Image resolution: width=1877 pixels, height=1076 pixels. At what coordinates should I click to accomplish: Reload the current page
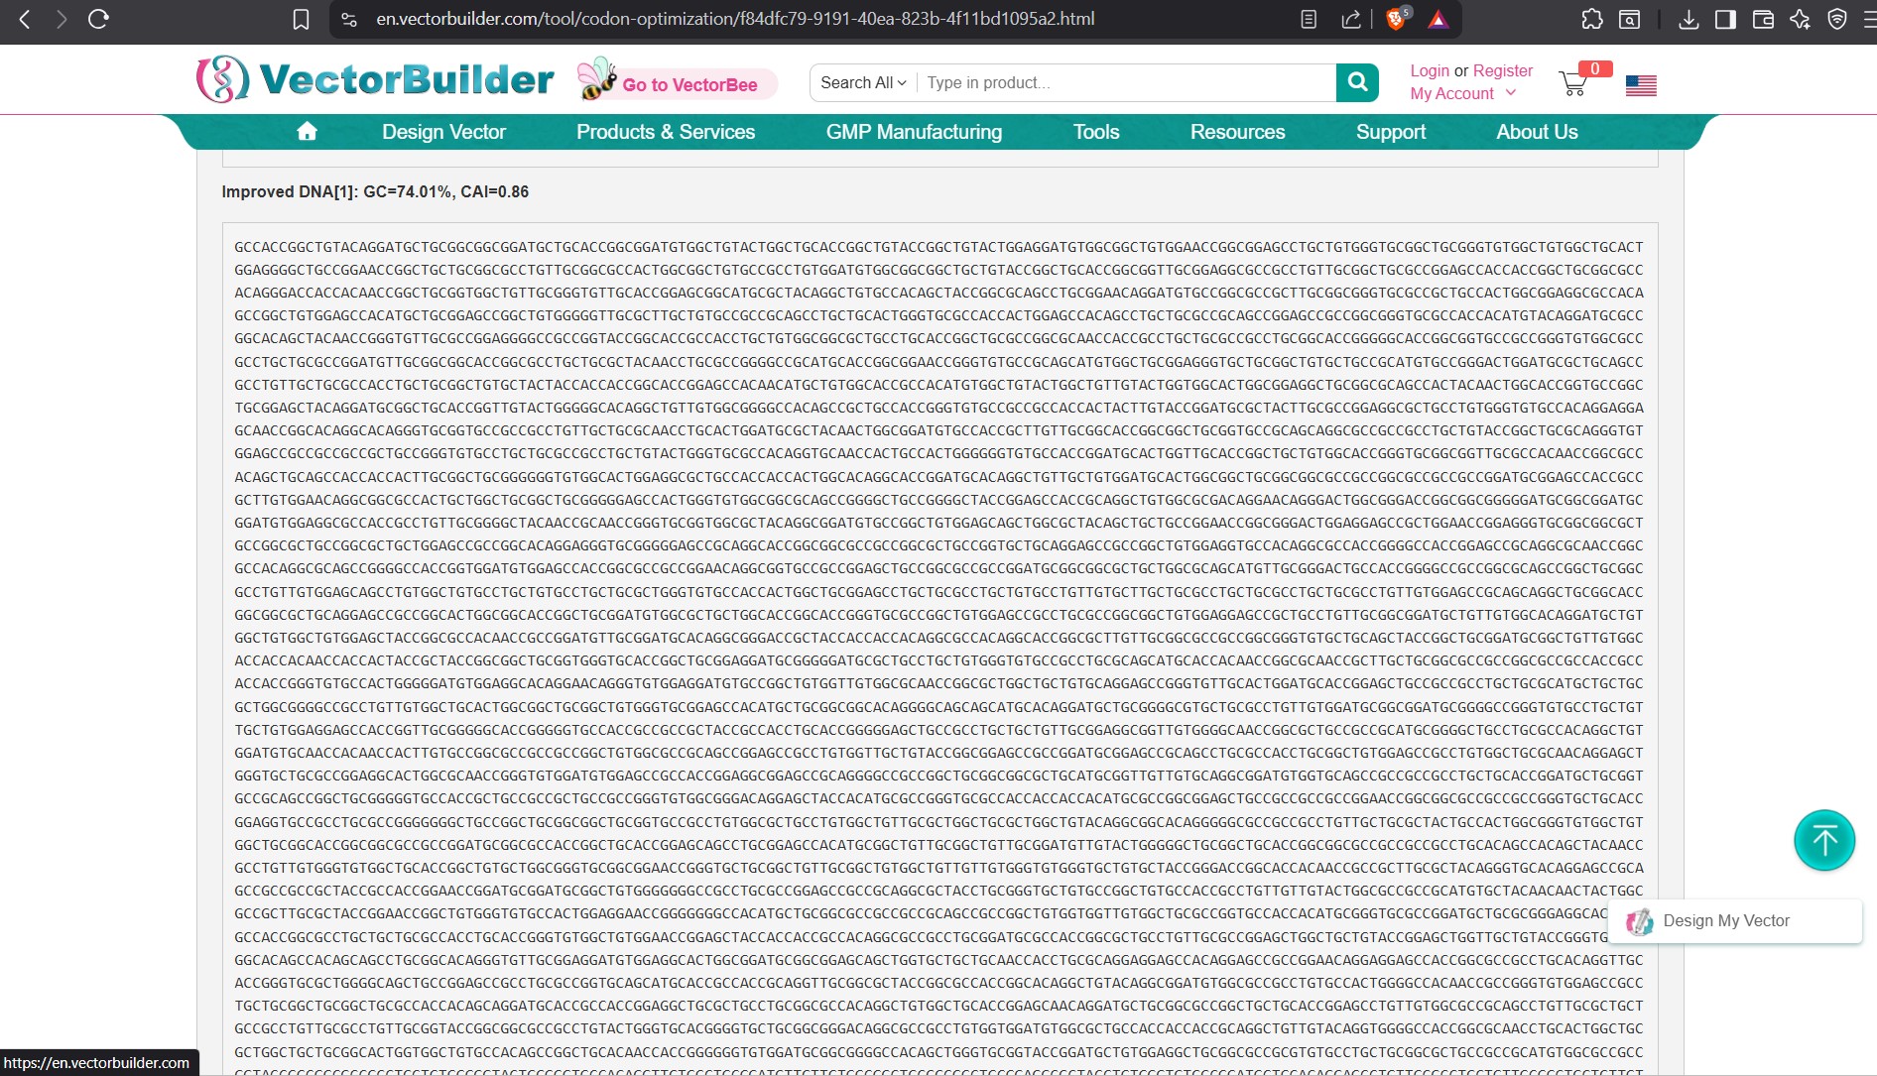pos(98,19)
